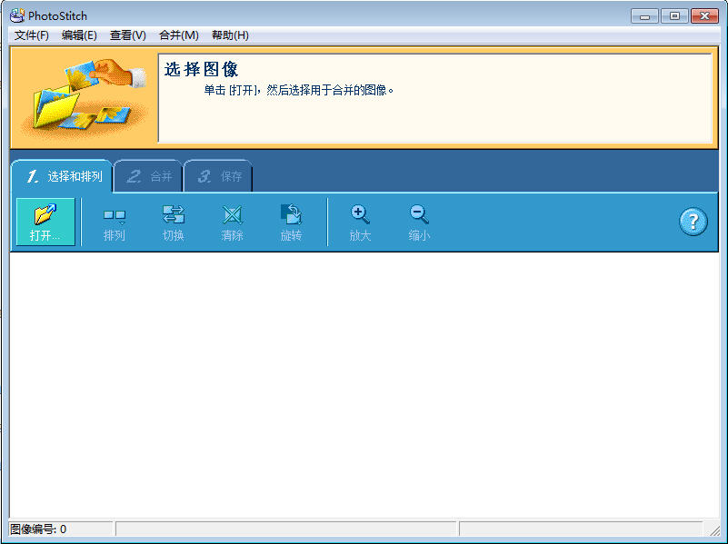Open the 编辑(E) menu
This screenshot has width=728, height=544.
click(x=79, y=35)
